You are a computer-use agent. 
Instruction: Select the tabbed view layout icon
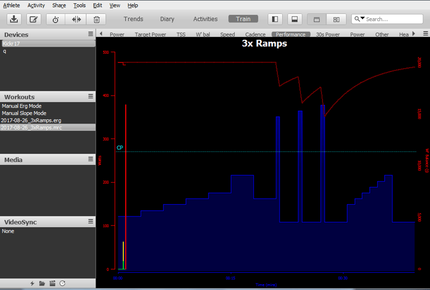tap(317, 19)
